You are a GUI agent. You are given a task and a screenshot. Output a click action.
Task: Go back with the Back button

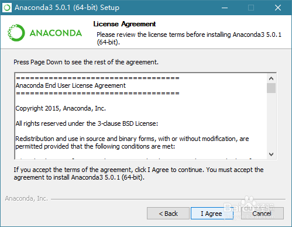tap(168, 214)
